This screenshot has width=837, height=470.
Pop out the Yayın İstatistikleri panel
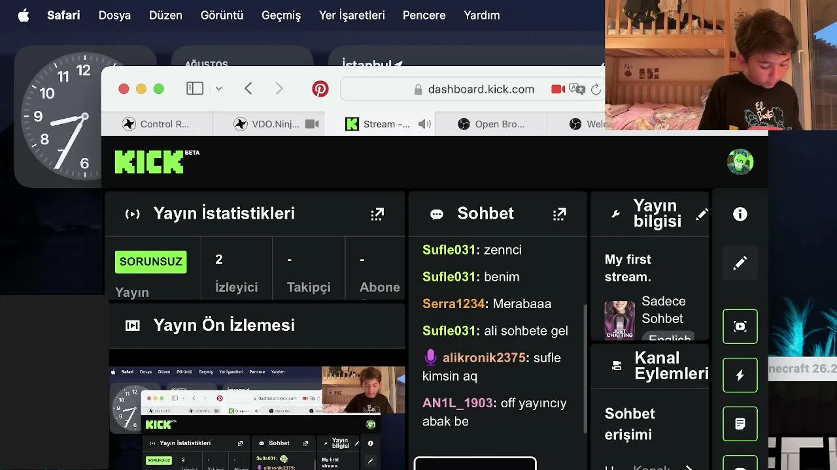coord(377,214)
